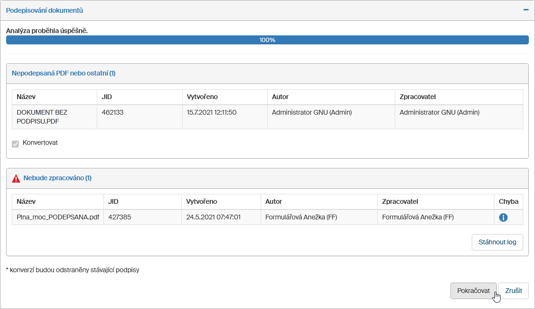
Task: Click the Vytvořeno column header in first table
Action: 202,97
